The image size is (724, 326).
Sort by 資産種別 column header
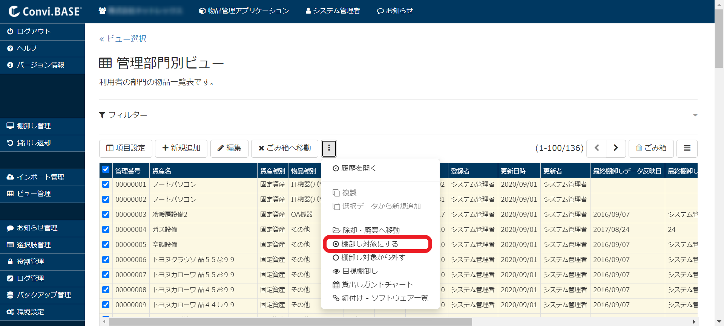point(273,171)
